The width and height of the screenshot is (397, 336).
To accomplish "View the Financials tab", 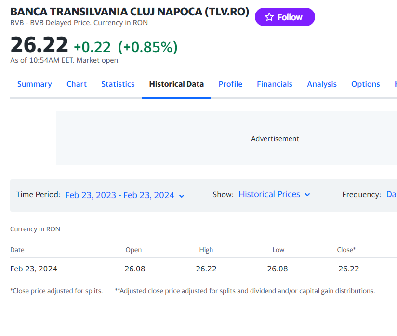I will [275, 84].
